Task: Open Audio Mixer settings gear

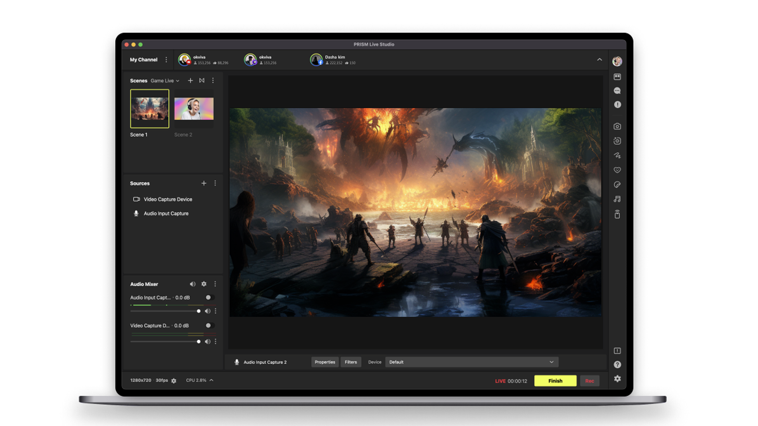Action: tap(204, 284)
